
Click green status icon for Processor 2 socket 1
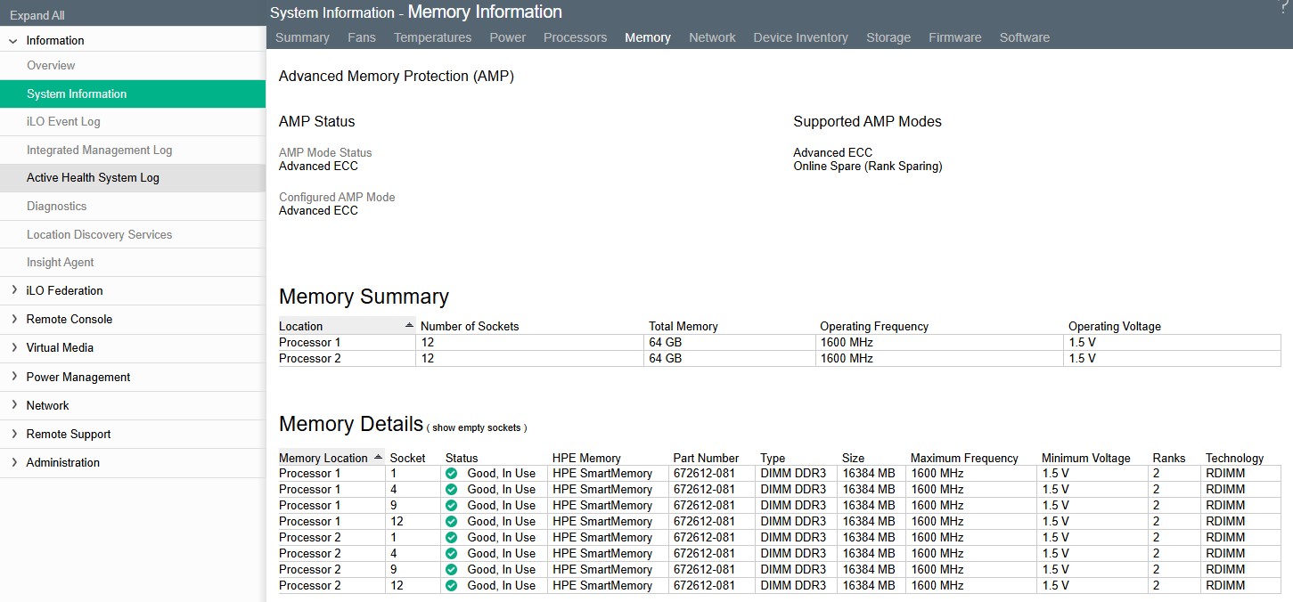[451, 538]
